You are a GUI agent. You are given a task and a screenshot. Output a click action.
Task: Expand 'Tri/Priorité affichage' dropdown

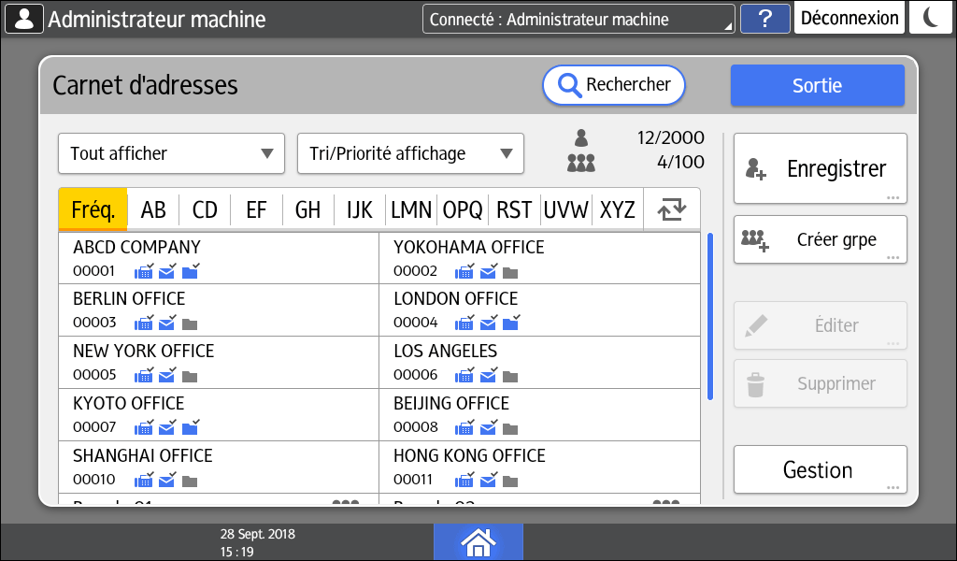410,153
